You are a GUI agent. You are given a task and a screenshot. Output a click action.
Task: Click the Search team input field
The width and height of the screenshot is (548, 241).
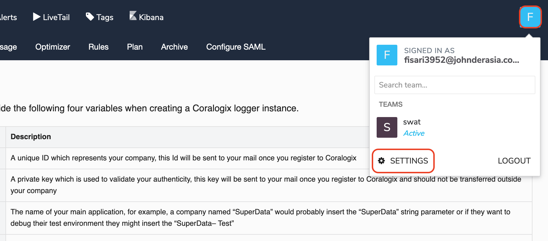click(x=455, y=85)
